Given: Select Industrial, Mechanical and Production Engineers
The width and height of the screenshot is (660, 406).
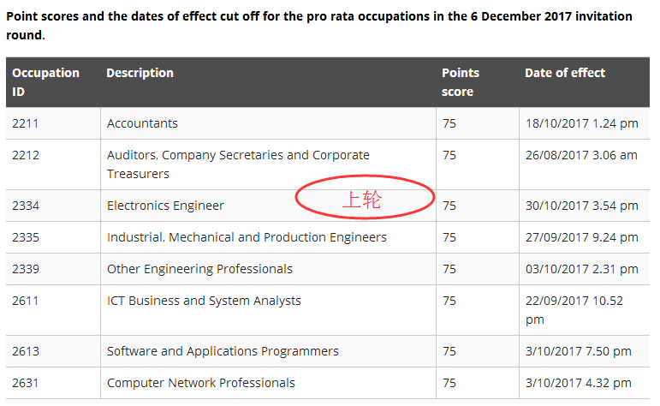Looking at the screenshot, I should click(x=247, y=237).
